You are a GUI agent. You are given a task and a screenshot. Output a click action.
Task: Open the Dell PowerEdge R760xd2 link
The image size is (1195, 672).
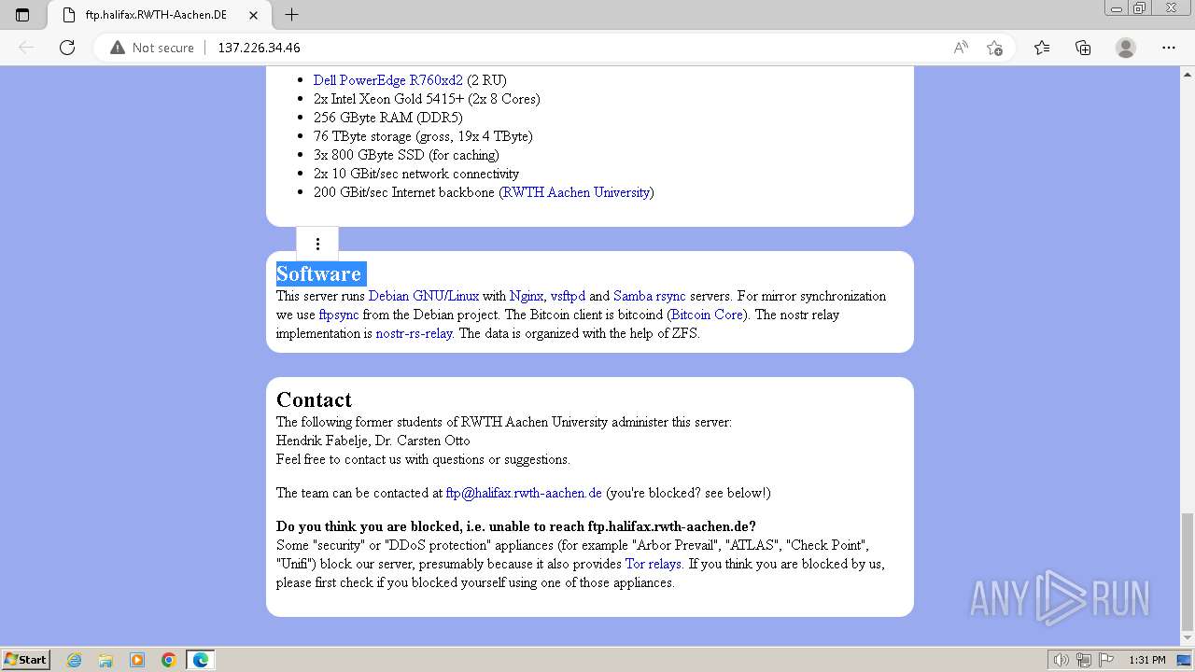(388, 80)
